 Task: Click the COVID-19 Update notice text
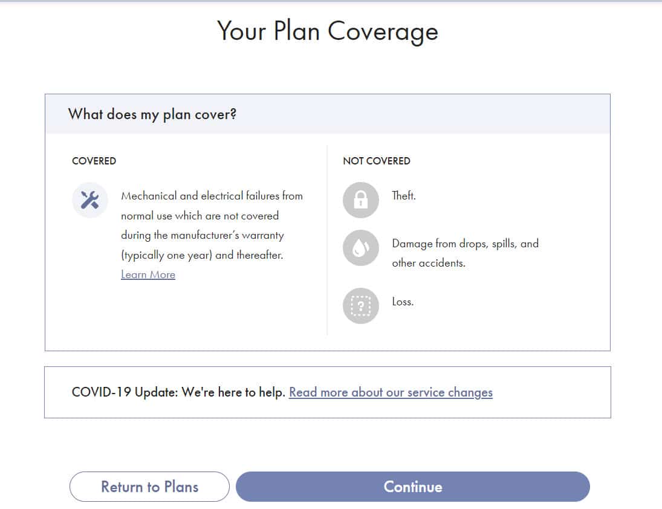[x=178, y=392]
